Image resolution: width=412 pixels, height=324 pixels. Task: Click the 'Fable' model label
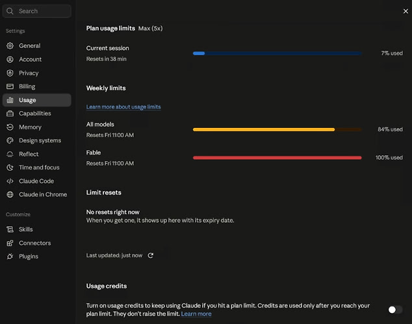[x=94, y=153]
